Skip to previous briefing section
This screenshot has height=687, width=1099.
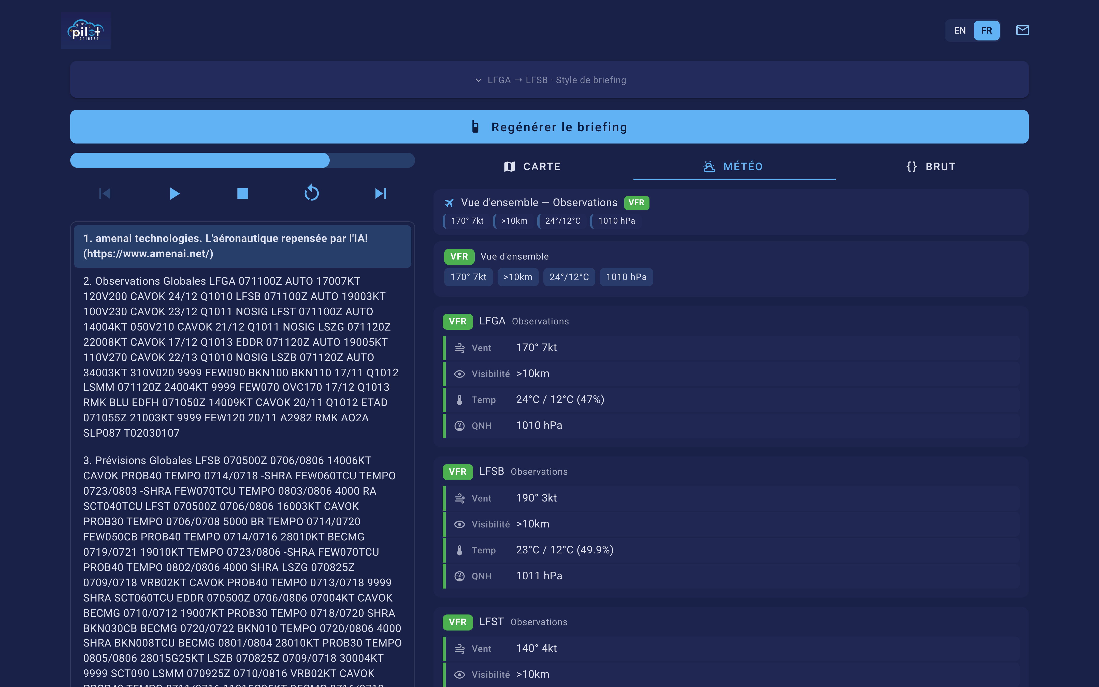click(x=105, y=194)
